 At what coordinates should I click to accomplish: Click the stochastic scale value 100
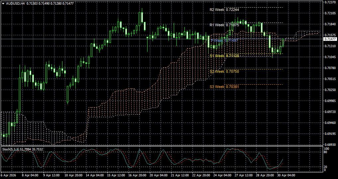tap(327, 149)
